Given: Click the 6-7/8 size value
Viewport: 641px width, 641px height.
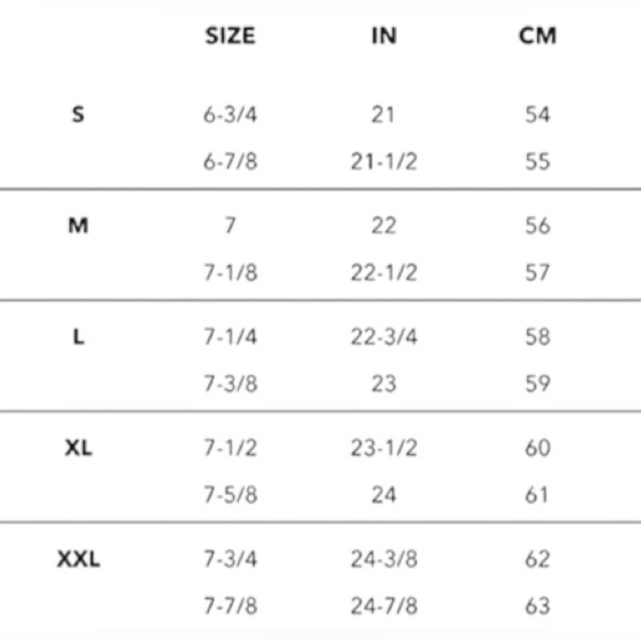Looking at the screenshot, I should 230,162.
